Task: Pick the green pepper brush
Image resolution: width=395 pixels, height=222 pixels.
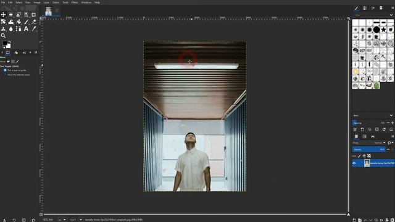Action: pos(376,86)
